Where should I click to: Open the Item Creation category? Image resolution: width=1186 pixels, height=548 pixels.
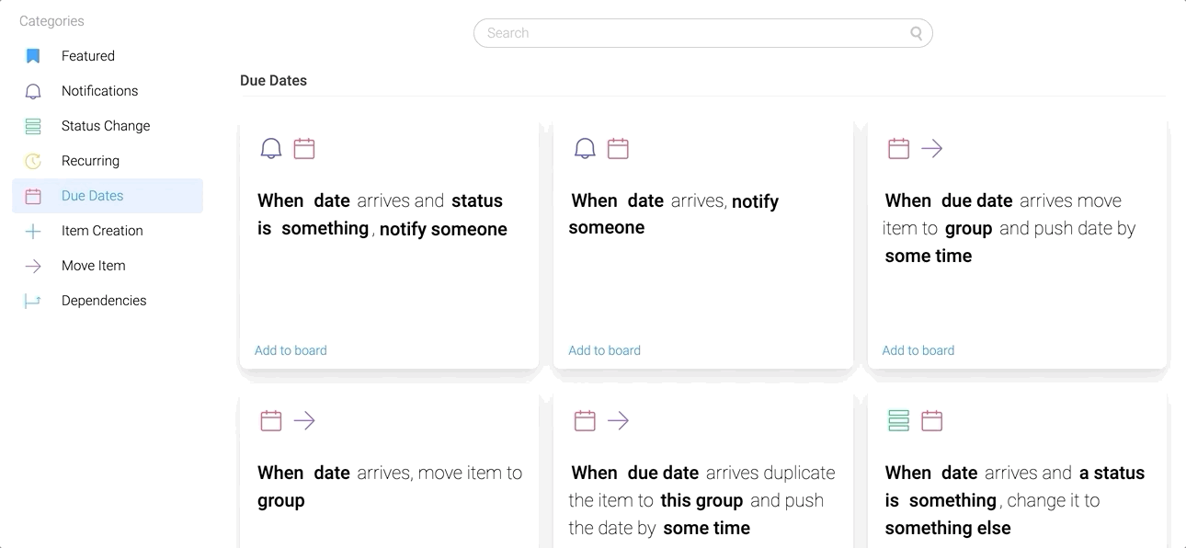tap(108, 231)
